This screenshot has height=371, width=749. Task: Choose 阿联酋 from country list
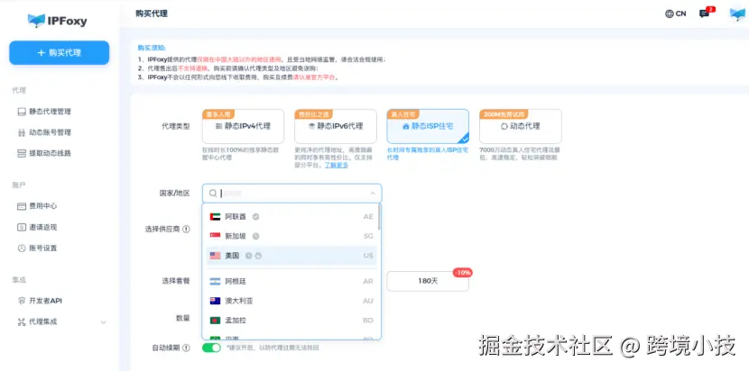pyautogui.click(x=291, y=216)
